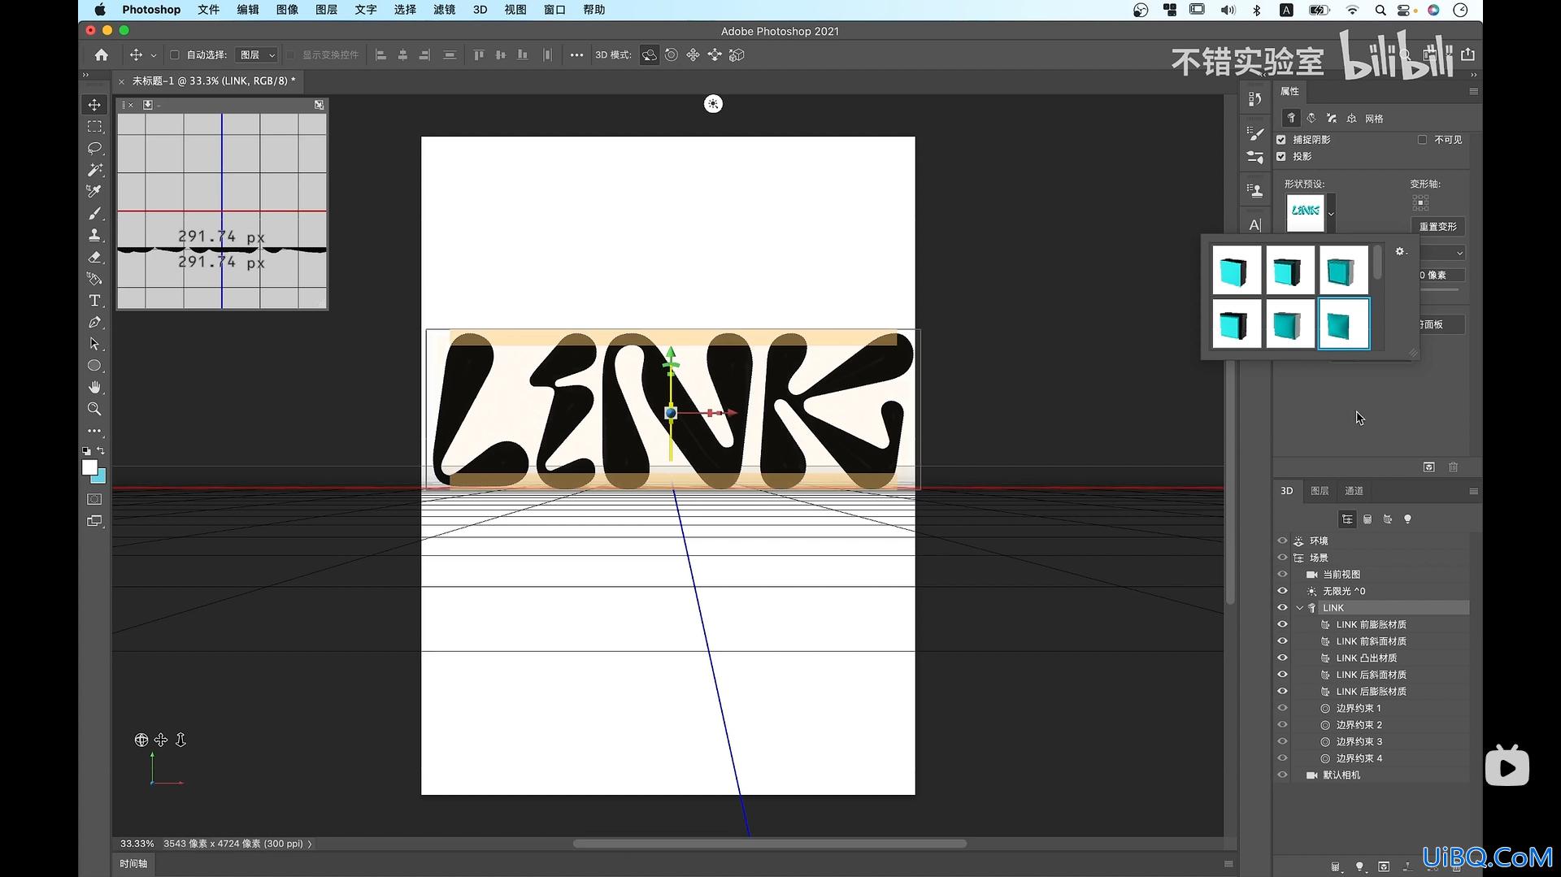Viewport: 1561px width, 877px height.
Task: Select the Eyedropper tool
Action: [x=94, y=191]
